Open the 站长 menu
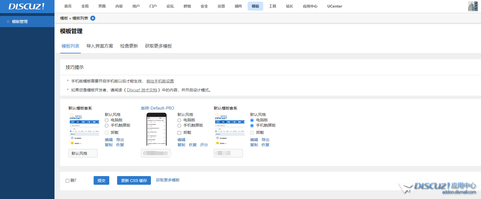Viewport: 481px width, 199px height. (290, 6)
